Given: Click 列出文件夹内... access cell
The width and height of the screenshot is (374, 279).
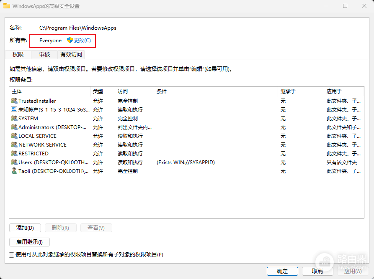Looking at the screenshot, I should pos(134,127).
